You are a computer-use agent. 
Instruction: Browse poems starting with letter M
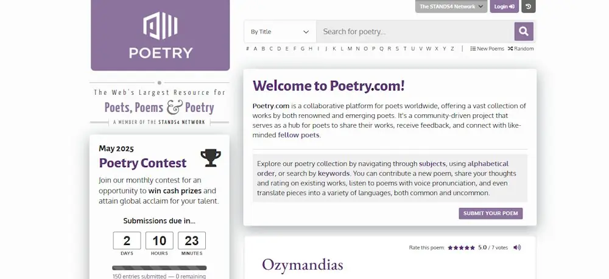(350, 49)
